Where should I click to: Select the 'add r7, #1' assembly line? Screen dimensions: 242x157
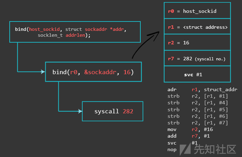pyautogui.click(x=189, y=136)
